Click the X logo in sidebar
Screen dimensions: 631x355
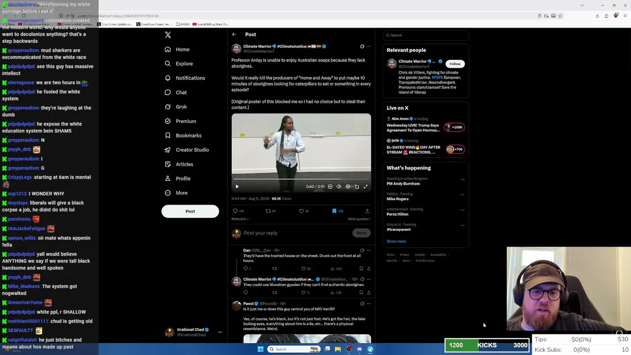pyautogui.click(x=168, y=35)
